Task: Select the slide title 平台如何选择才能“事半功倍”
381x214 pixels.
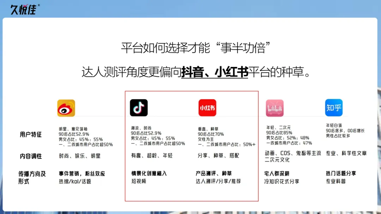Action: point(195,48)
